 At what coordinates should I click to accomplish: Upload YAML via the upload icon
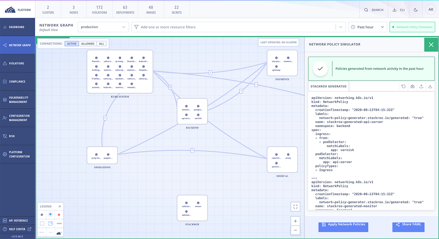[421, 86]
